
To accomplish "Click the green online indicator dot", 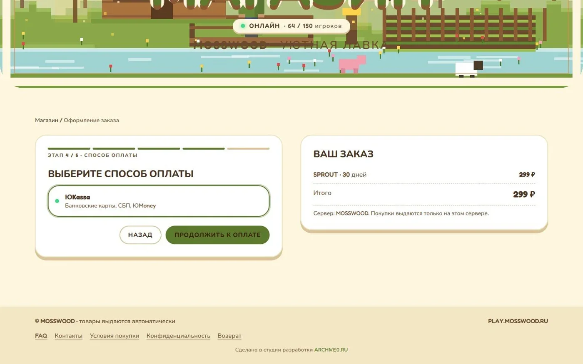I will pos(243,26).
